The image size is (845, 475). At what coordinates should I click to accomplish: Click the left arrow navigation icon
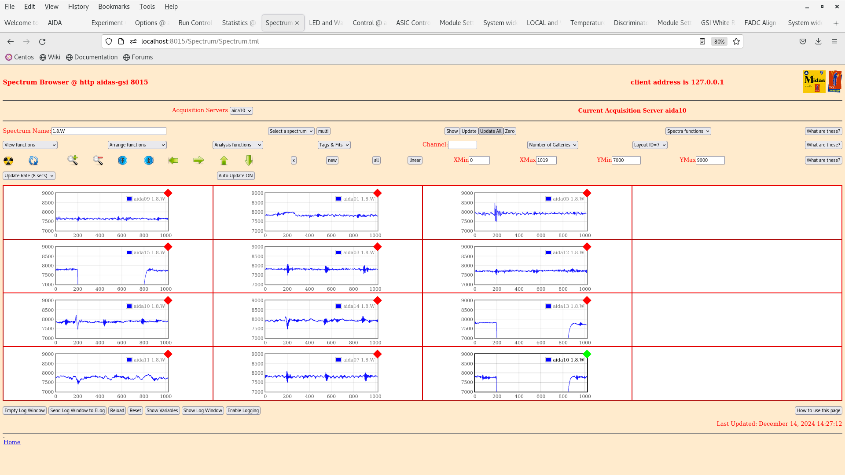coord(173,160)
